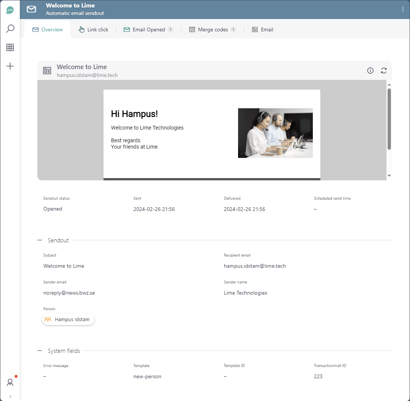The width and height of the screenshot is (410, 401).
Task: Click the Subject value 'Welcome to Lime'
Action: pyautogui.click(x=64, y=266)
